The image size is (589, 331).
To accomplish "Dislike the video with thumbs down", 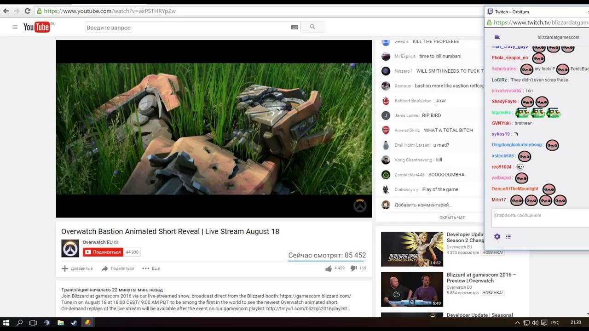I will click(x=353, y=268).
